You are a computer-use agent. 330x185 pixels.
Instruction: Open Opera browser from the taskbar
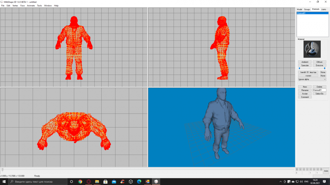[88, 182]
